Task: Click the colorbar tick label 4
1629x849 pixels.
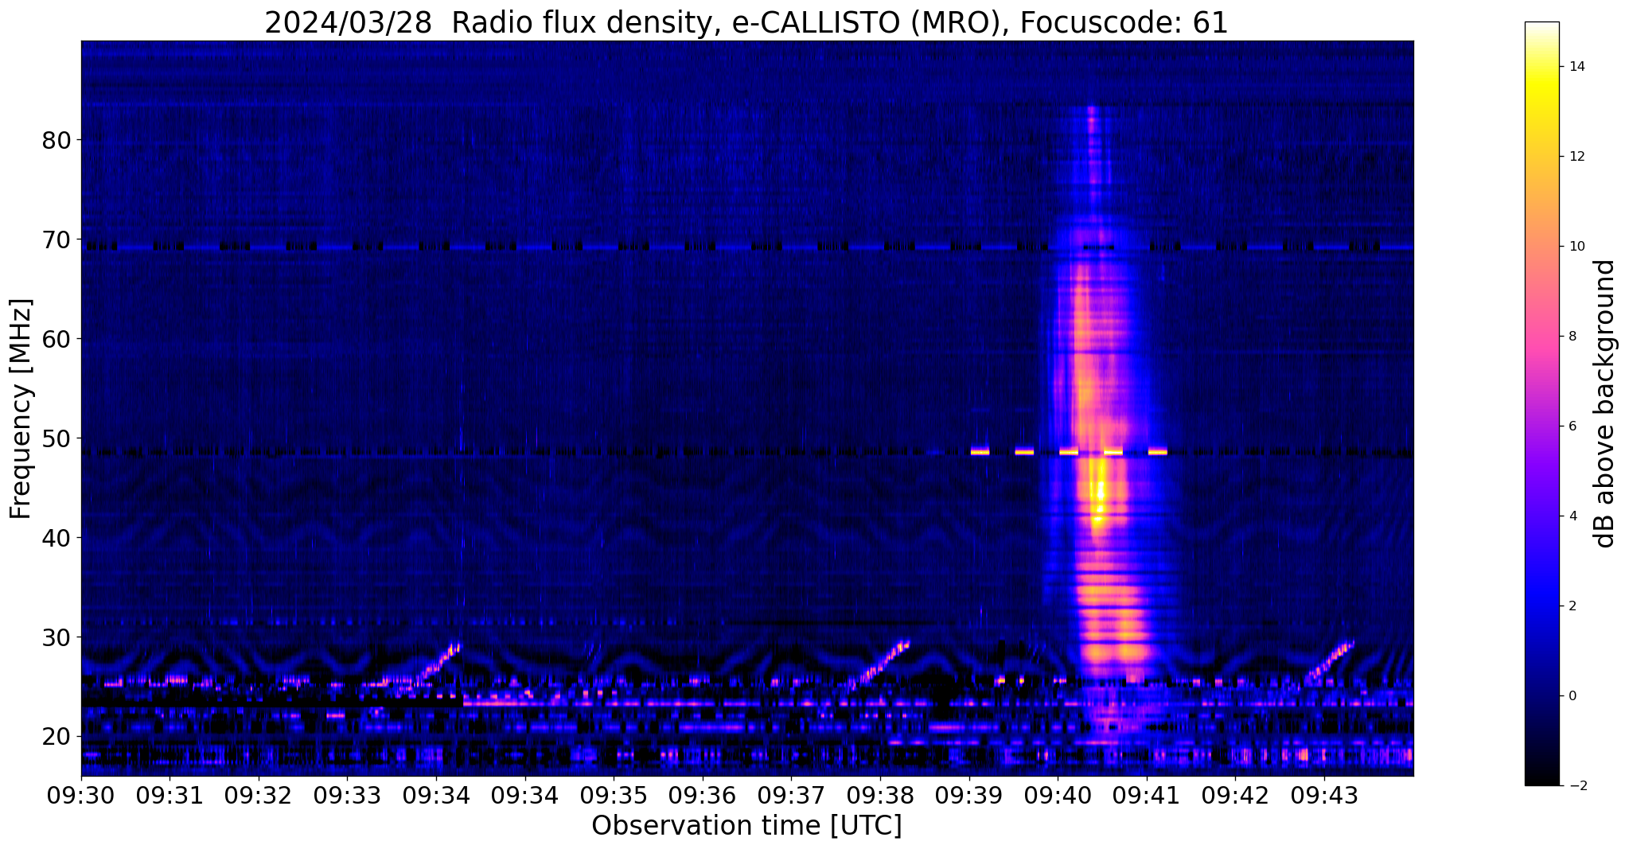Action: pos(1572,516)
